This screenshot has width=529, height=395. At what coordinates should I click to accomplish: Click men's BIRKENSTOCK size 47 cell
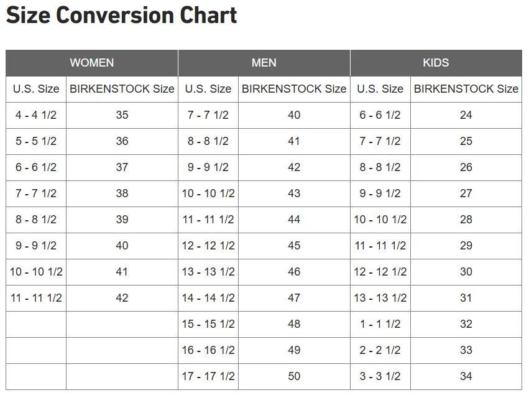(294, 298)
